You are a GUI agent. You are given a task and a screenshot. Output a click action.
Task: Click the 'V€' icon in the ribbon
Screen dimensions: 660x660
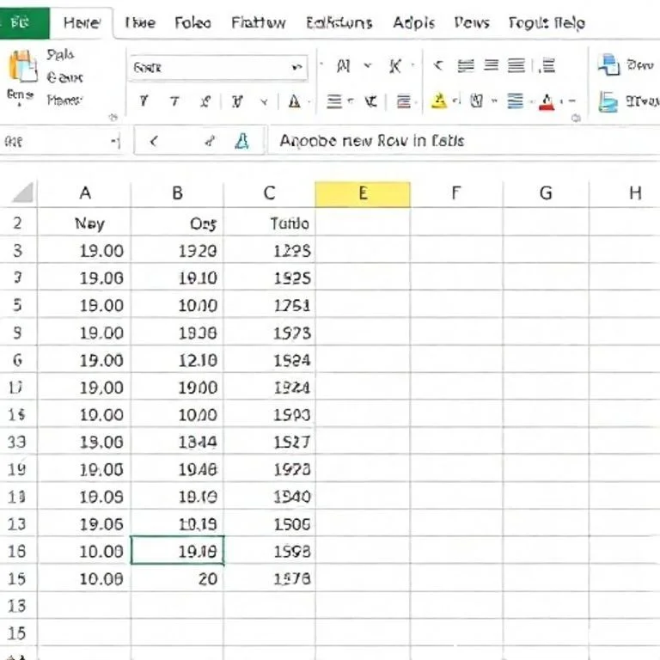[x=371, y=101]
